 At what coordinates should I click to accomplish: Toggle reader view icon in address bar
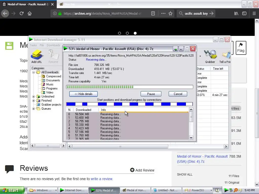coord(153,13)
